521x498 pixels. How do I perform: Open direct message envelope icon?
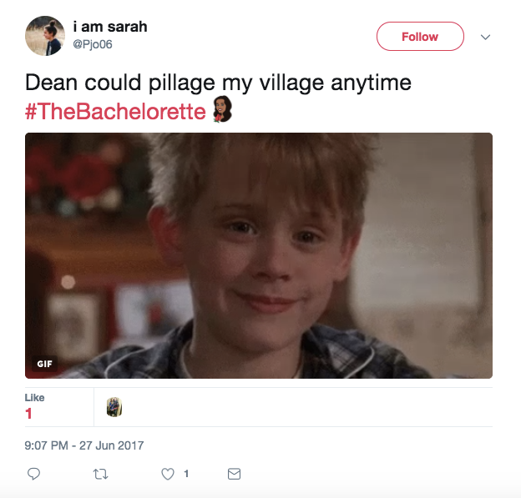pos(234,474)
